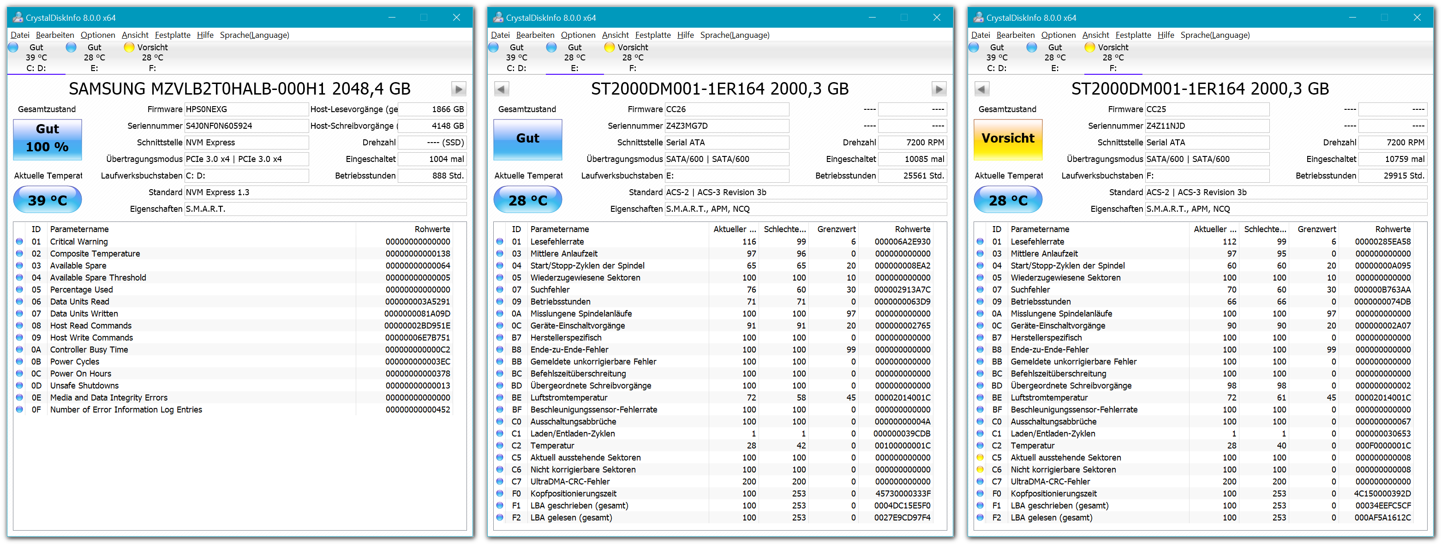The image size is (1441, 544).
Task: Click Firmware field HPS0NEXG in left window
Action: 247,110
